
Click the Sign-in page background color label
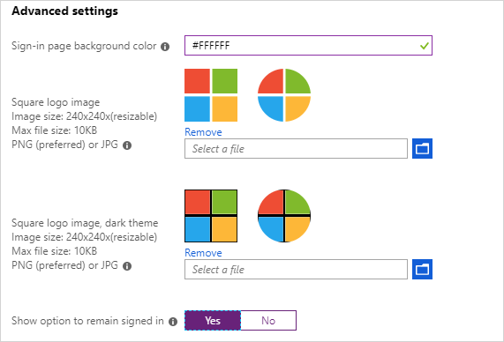click(84, 46)
